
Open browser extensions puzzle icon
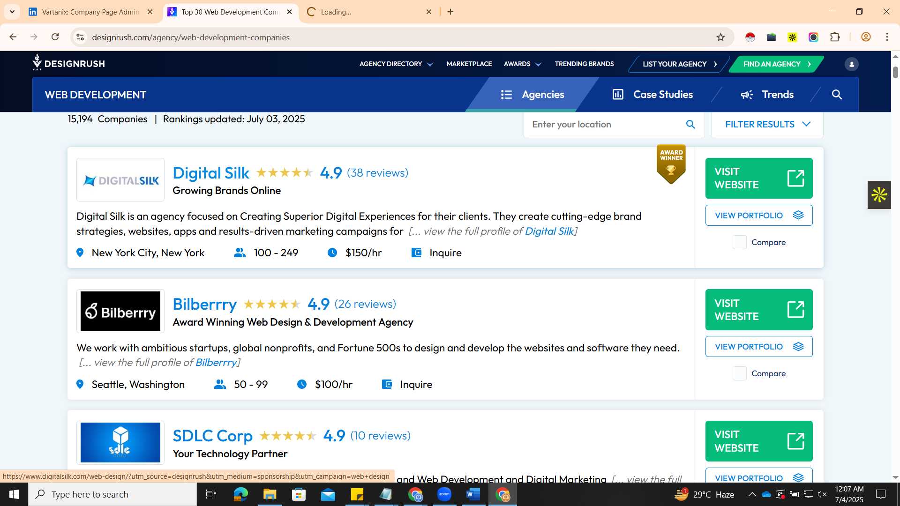pos(835,37)
